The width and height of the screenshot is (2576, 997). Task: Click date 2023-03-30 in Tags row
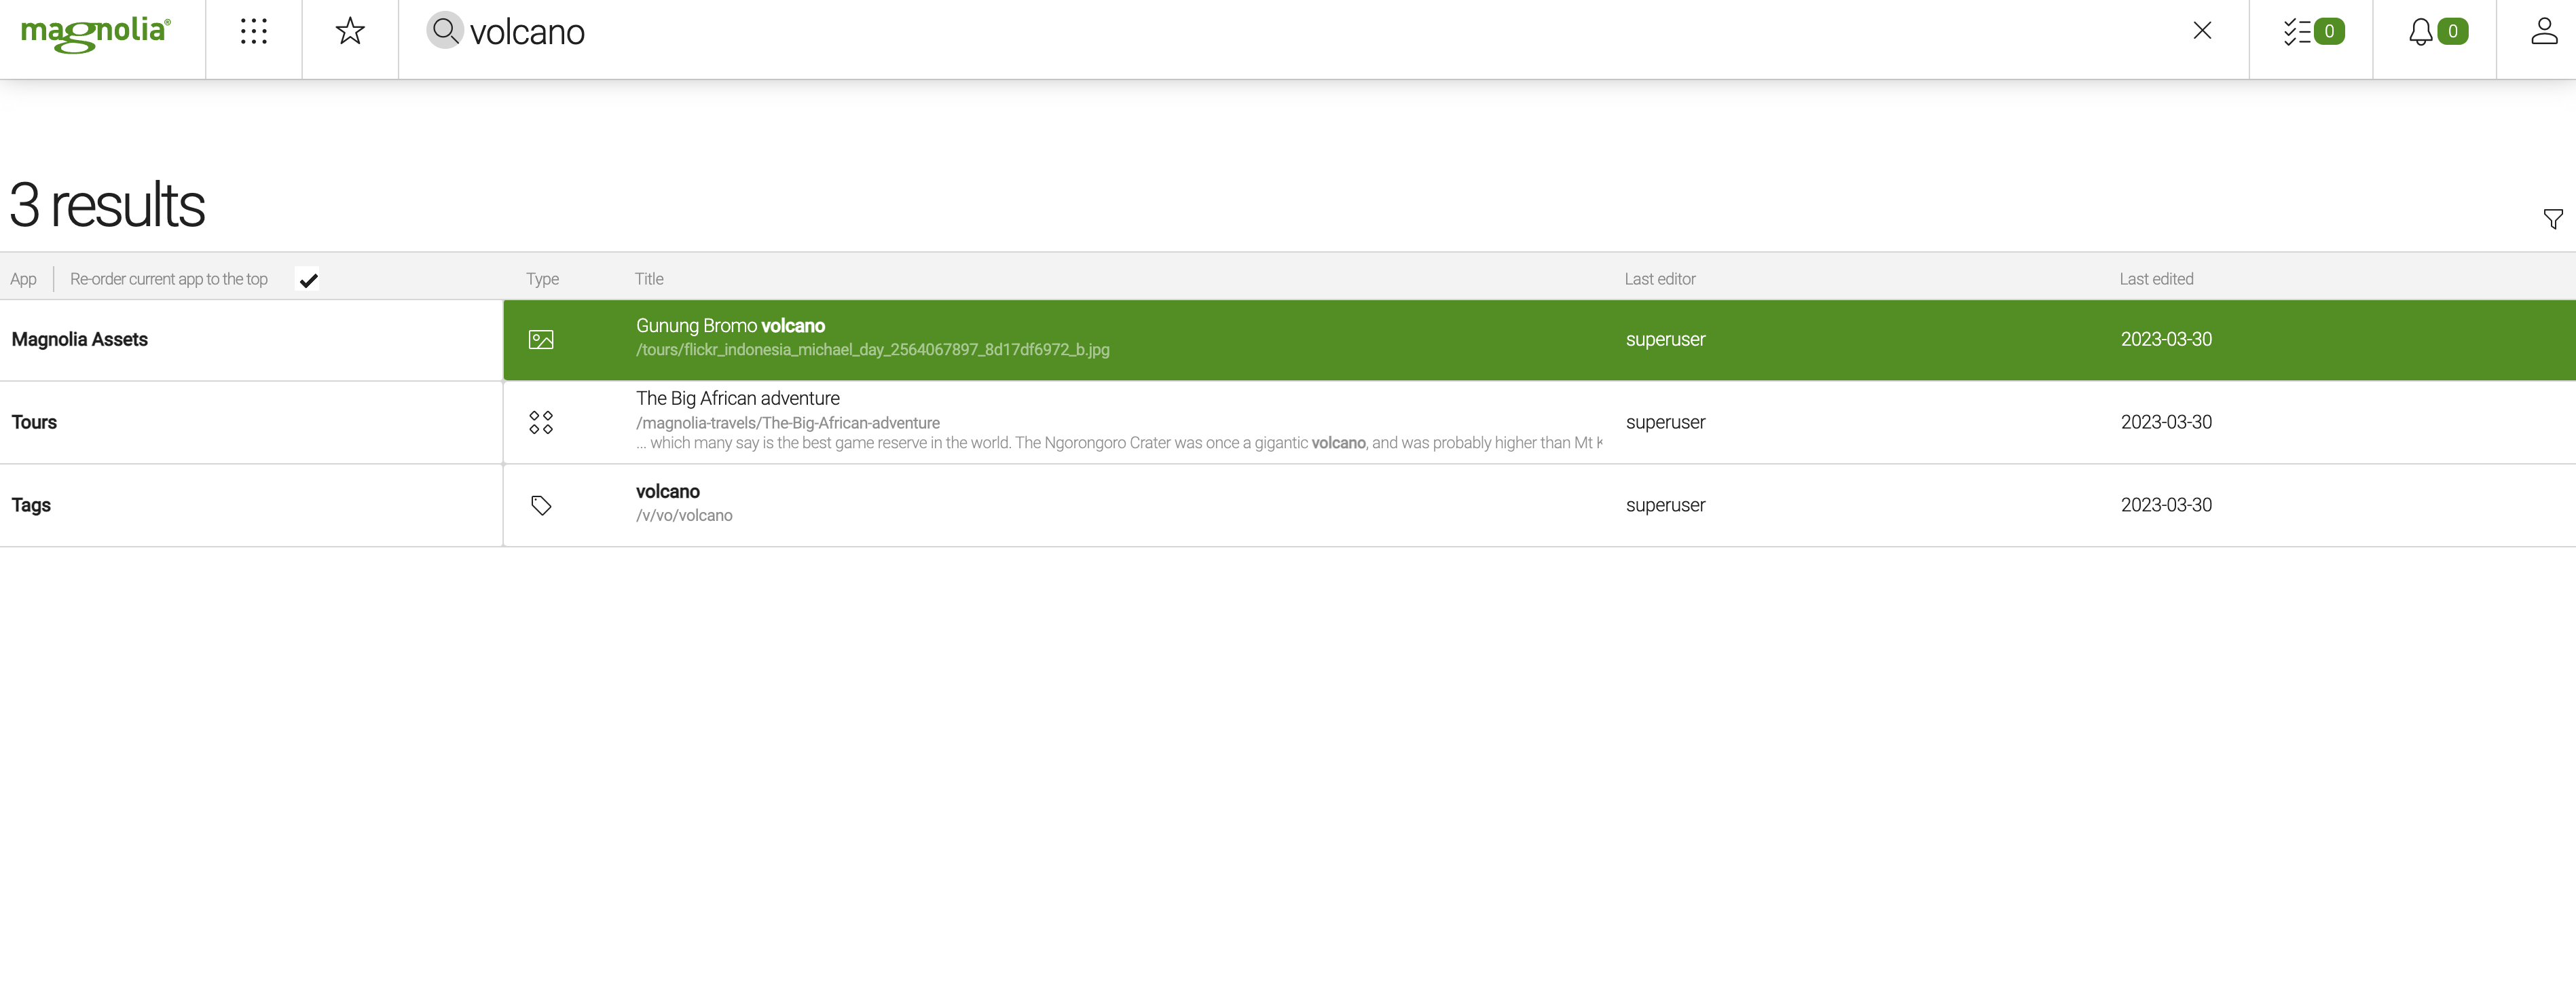click(2166, 505)
